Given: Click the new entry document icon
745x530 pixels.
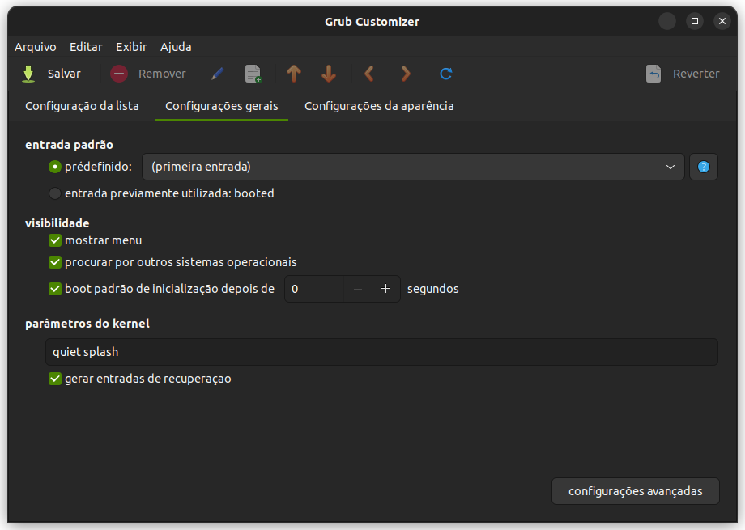Looking at the screenshot, I should (253, 74).
